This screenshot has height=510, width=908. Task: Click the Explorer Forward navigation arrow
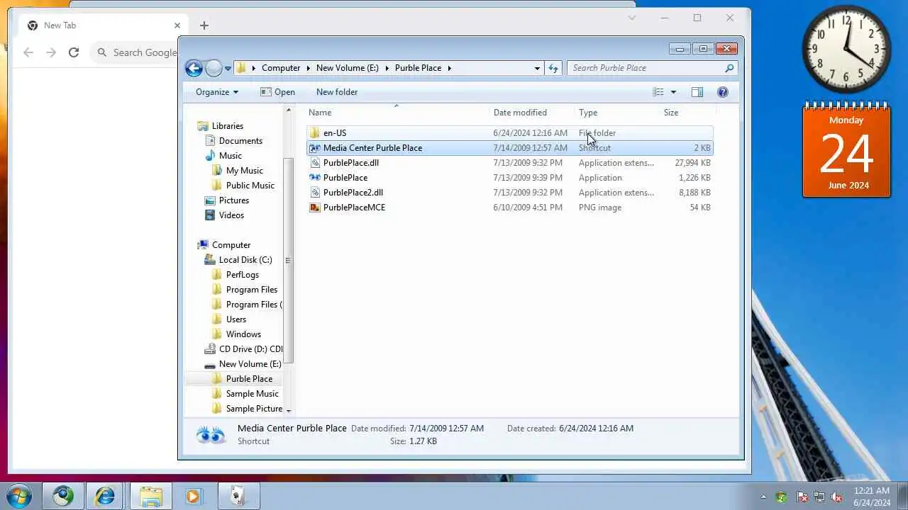[214, 68]
